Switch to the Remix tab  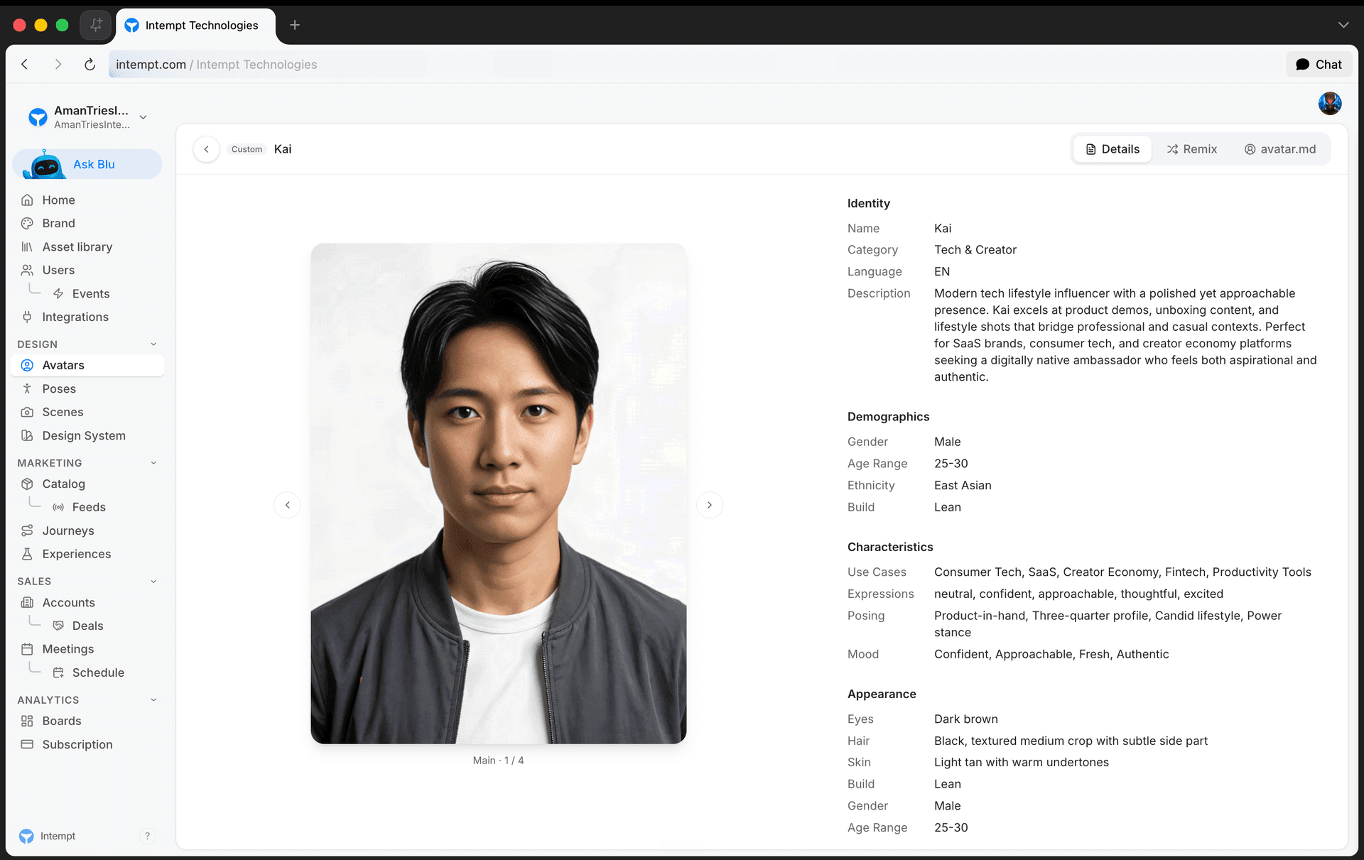pyautogui.click(x=1192, y=149)
